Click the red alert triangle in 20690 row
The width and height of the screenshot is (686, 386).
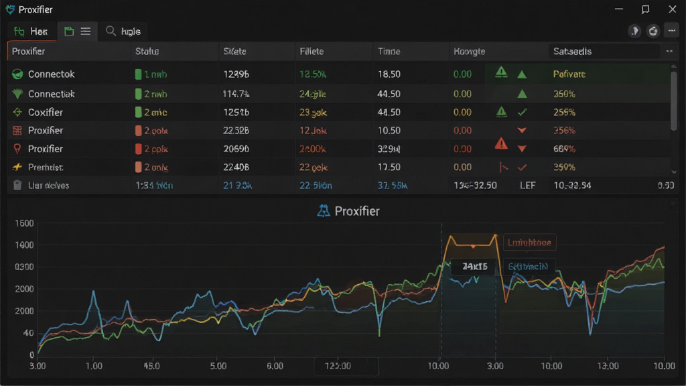tap(501, 143)
